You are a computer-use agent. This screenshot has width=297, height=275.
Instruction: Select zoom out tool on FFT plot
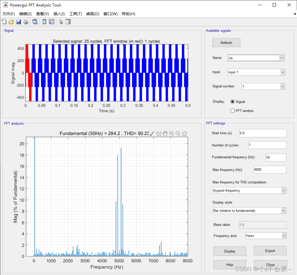178,133
